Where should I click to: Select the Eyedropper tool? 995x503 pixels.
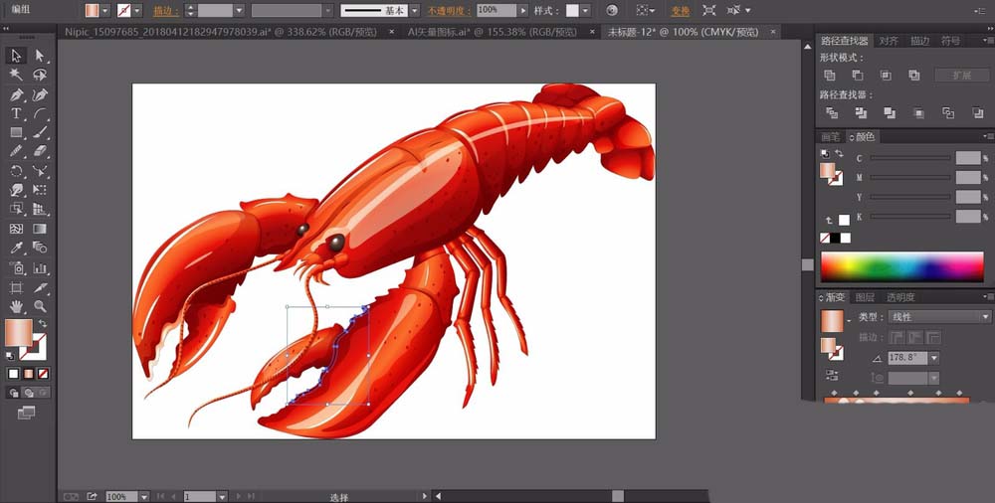[16, 249]
